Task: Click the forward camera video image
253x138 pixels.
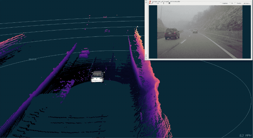Action: click(200, 32)
